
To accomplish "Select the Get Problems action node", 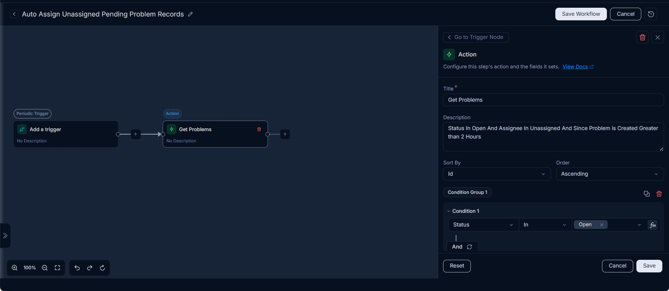I will [215, 134].
